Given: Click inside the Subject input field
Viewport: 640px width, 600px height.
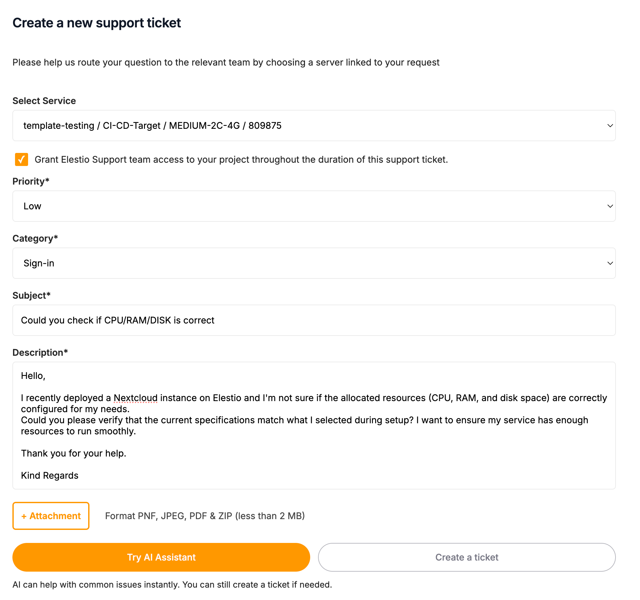Looking at the screenshot, I should coord(313,320).
